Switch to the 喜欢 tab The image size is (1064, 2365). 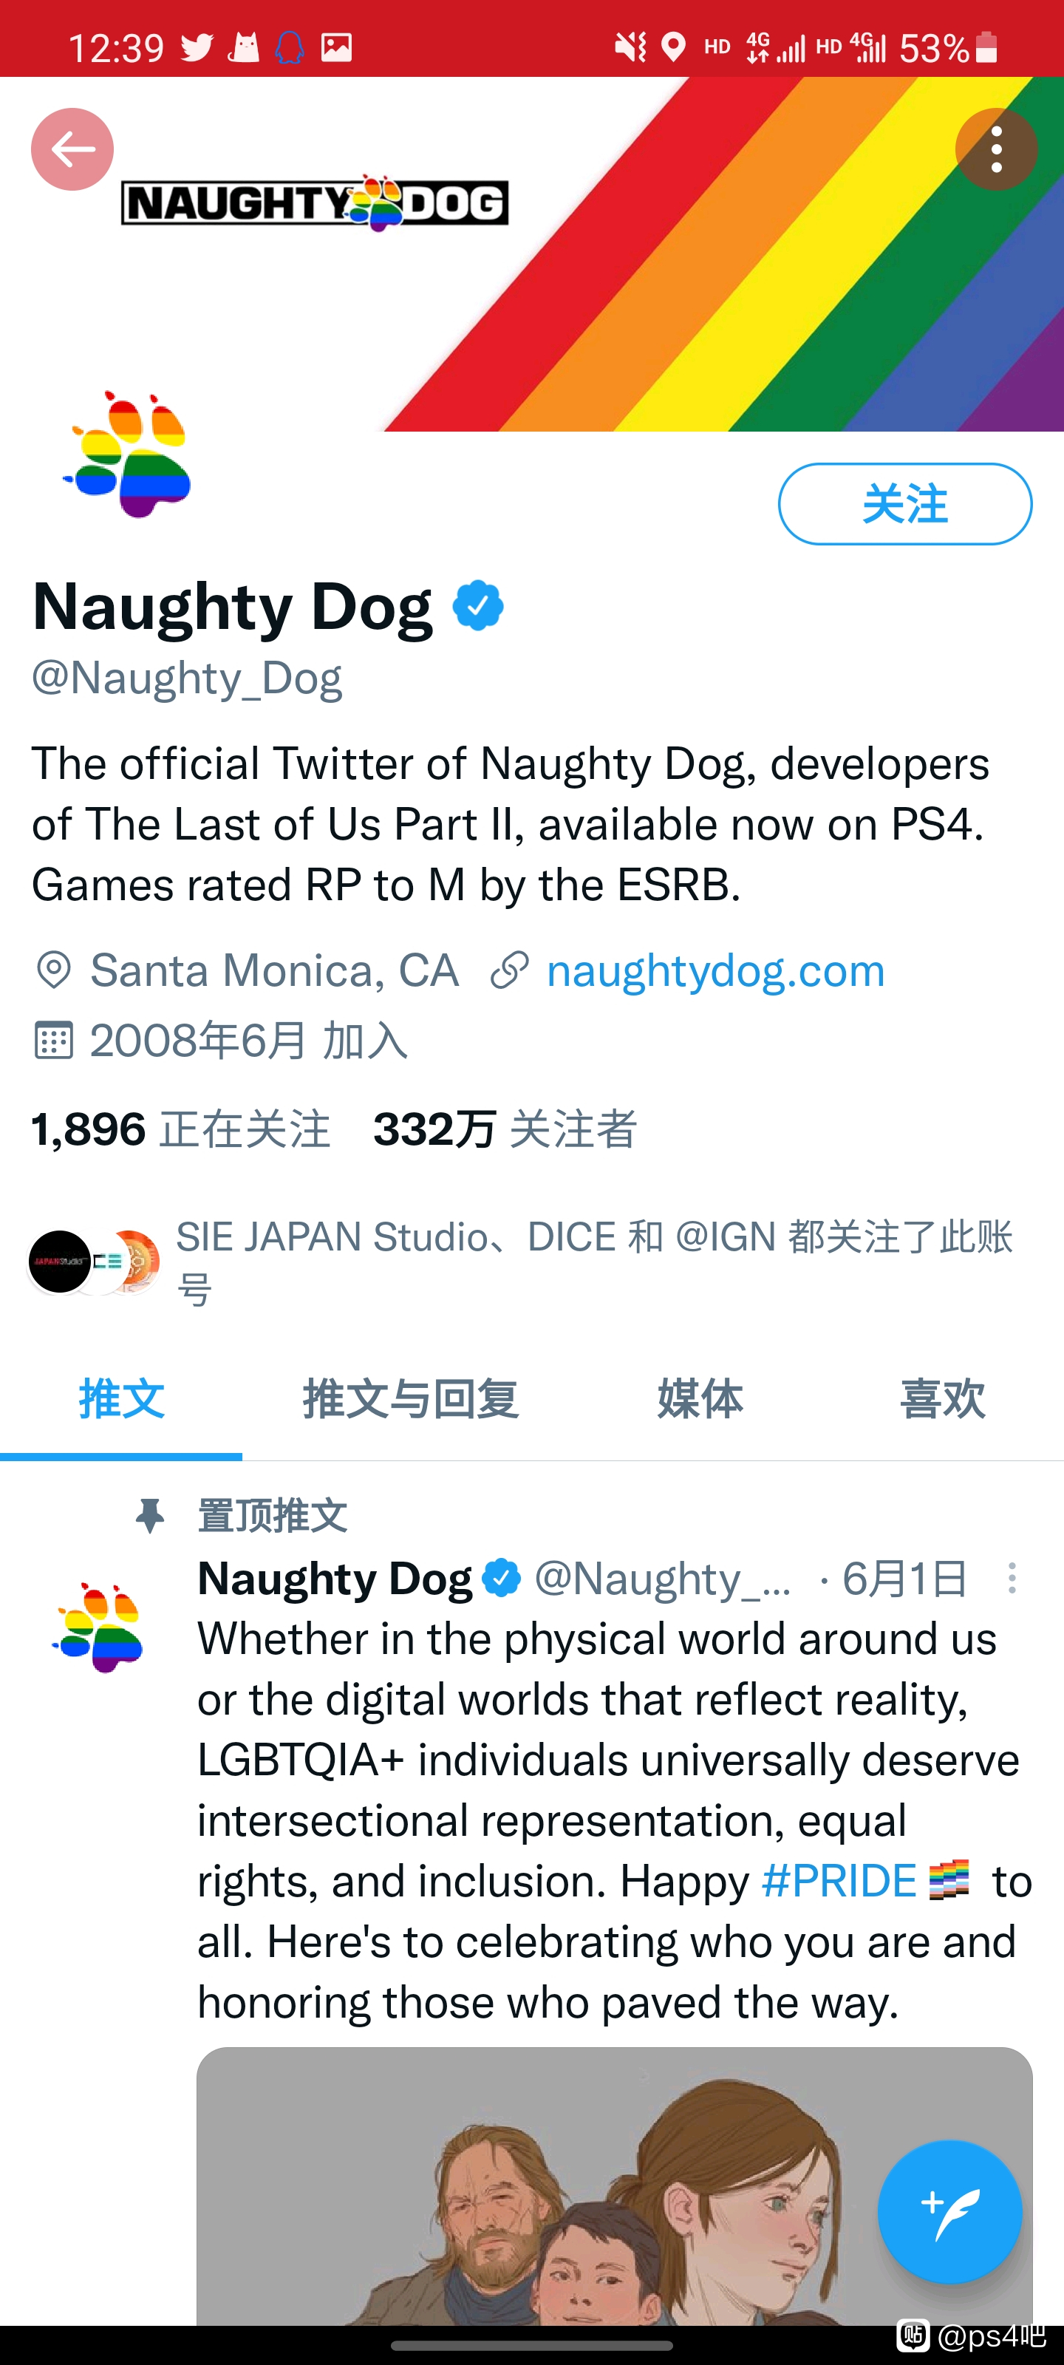[943, 1399]
